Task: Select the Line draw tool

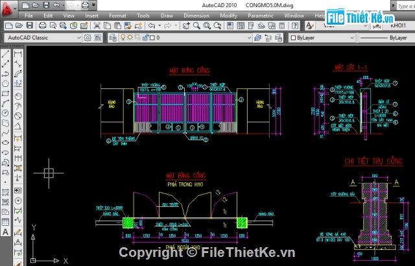Action: (5, 54)
